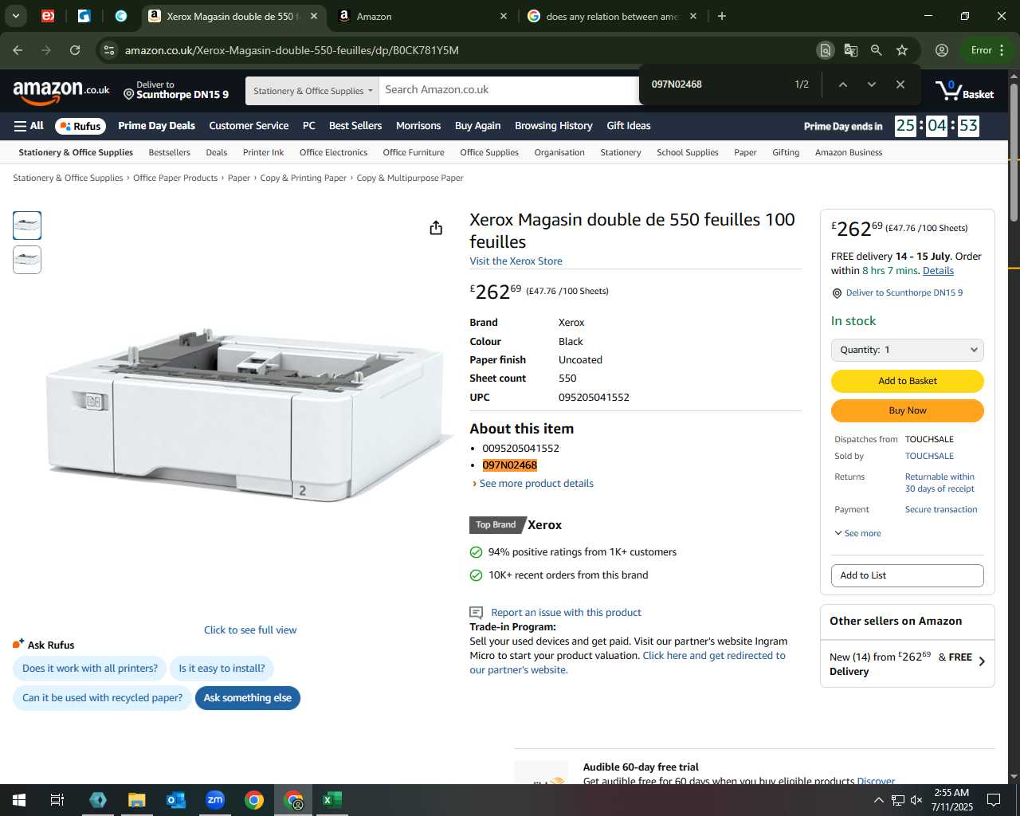Screen dimensions: 1020x816
Task: Click the Add to Basket button
Action: tap(908, 381)
